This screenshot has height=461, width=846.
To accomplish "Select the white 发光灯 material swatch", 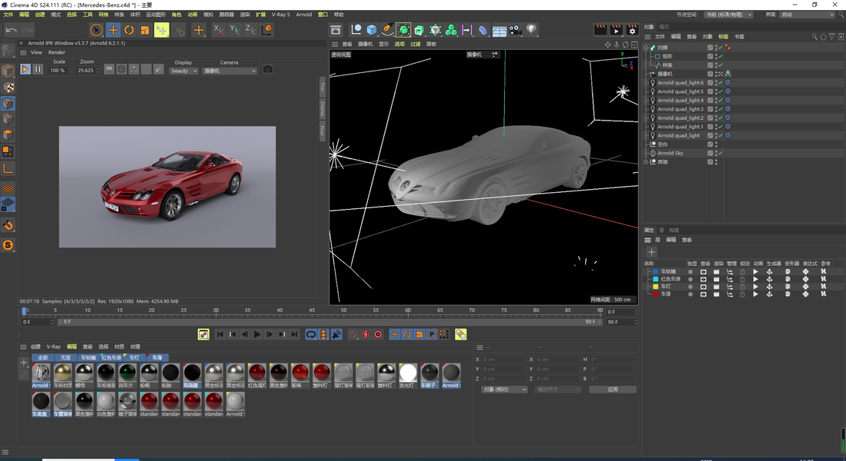I will pyautogui.click(x=408, y=373).
